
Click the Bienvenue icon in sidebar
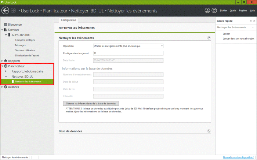[6, 25]
